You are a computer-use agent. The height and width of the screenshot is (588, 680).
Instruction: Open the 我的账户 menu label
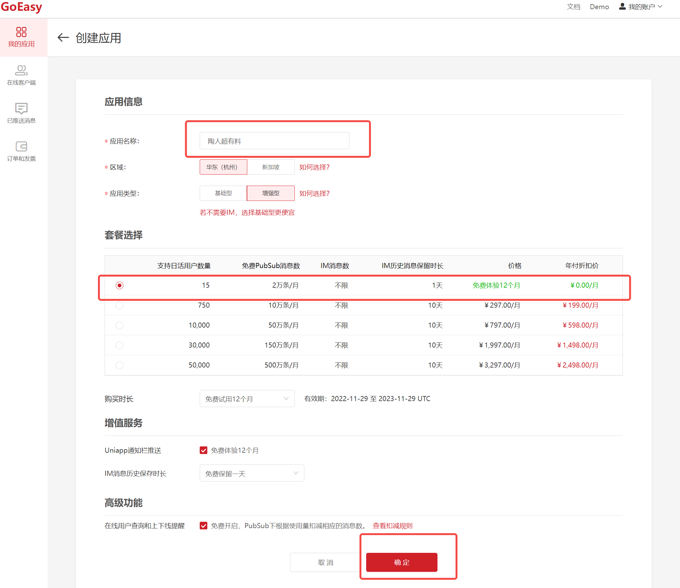[641, 7]
